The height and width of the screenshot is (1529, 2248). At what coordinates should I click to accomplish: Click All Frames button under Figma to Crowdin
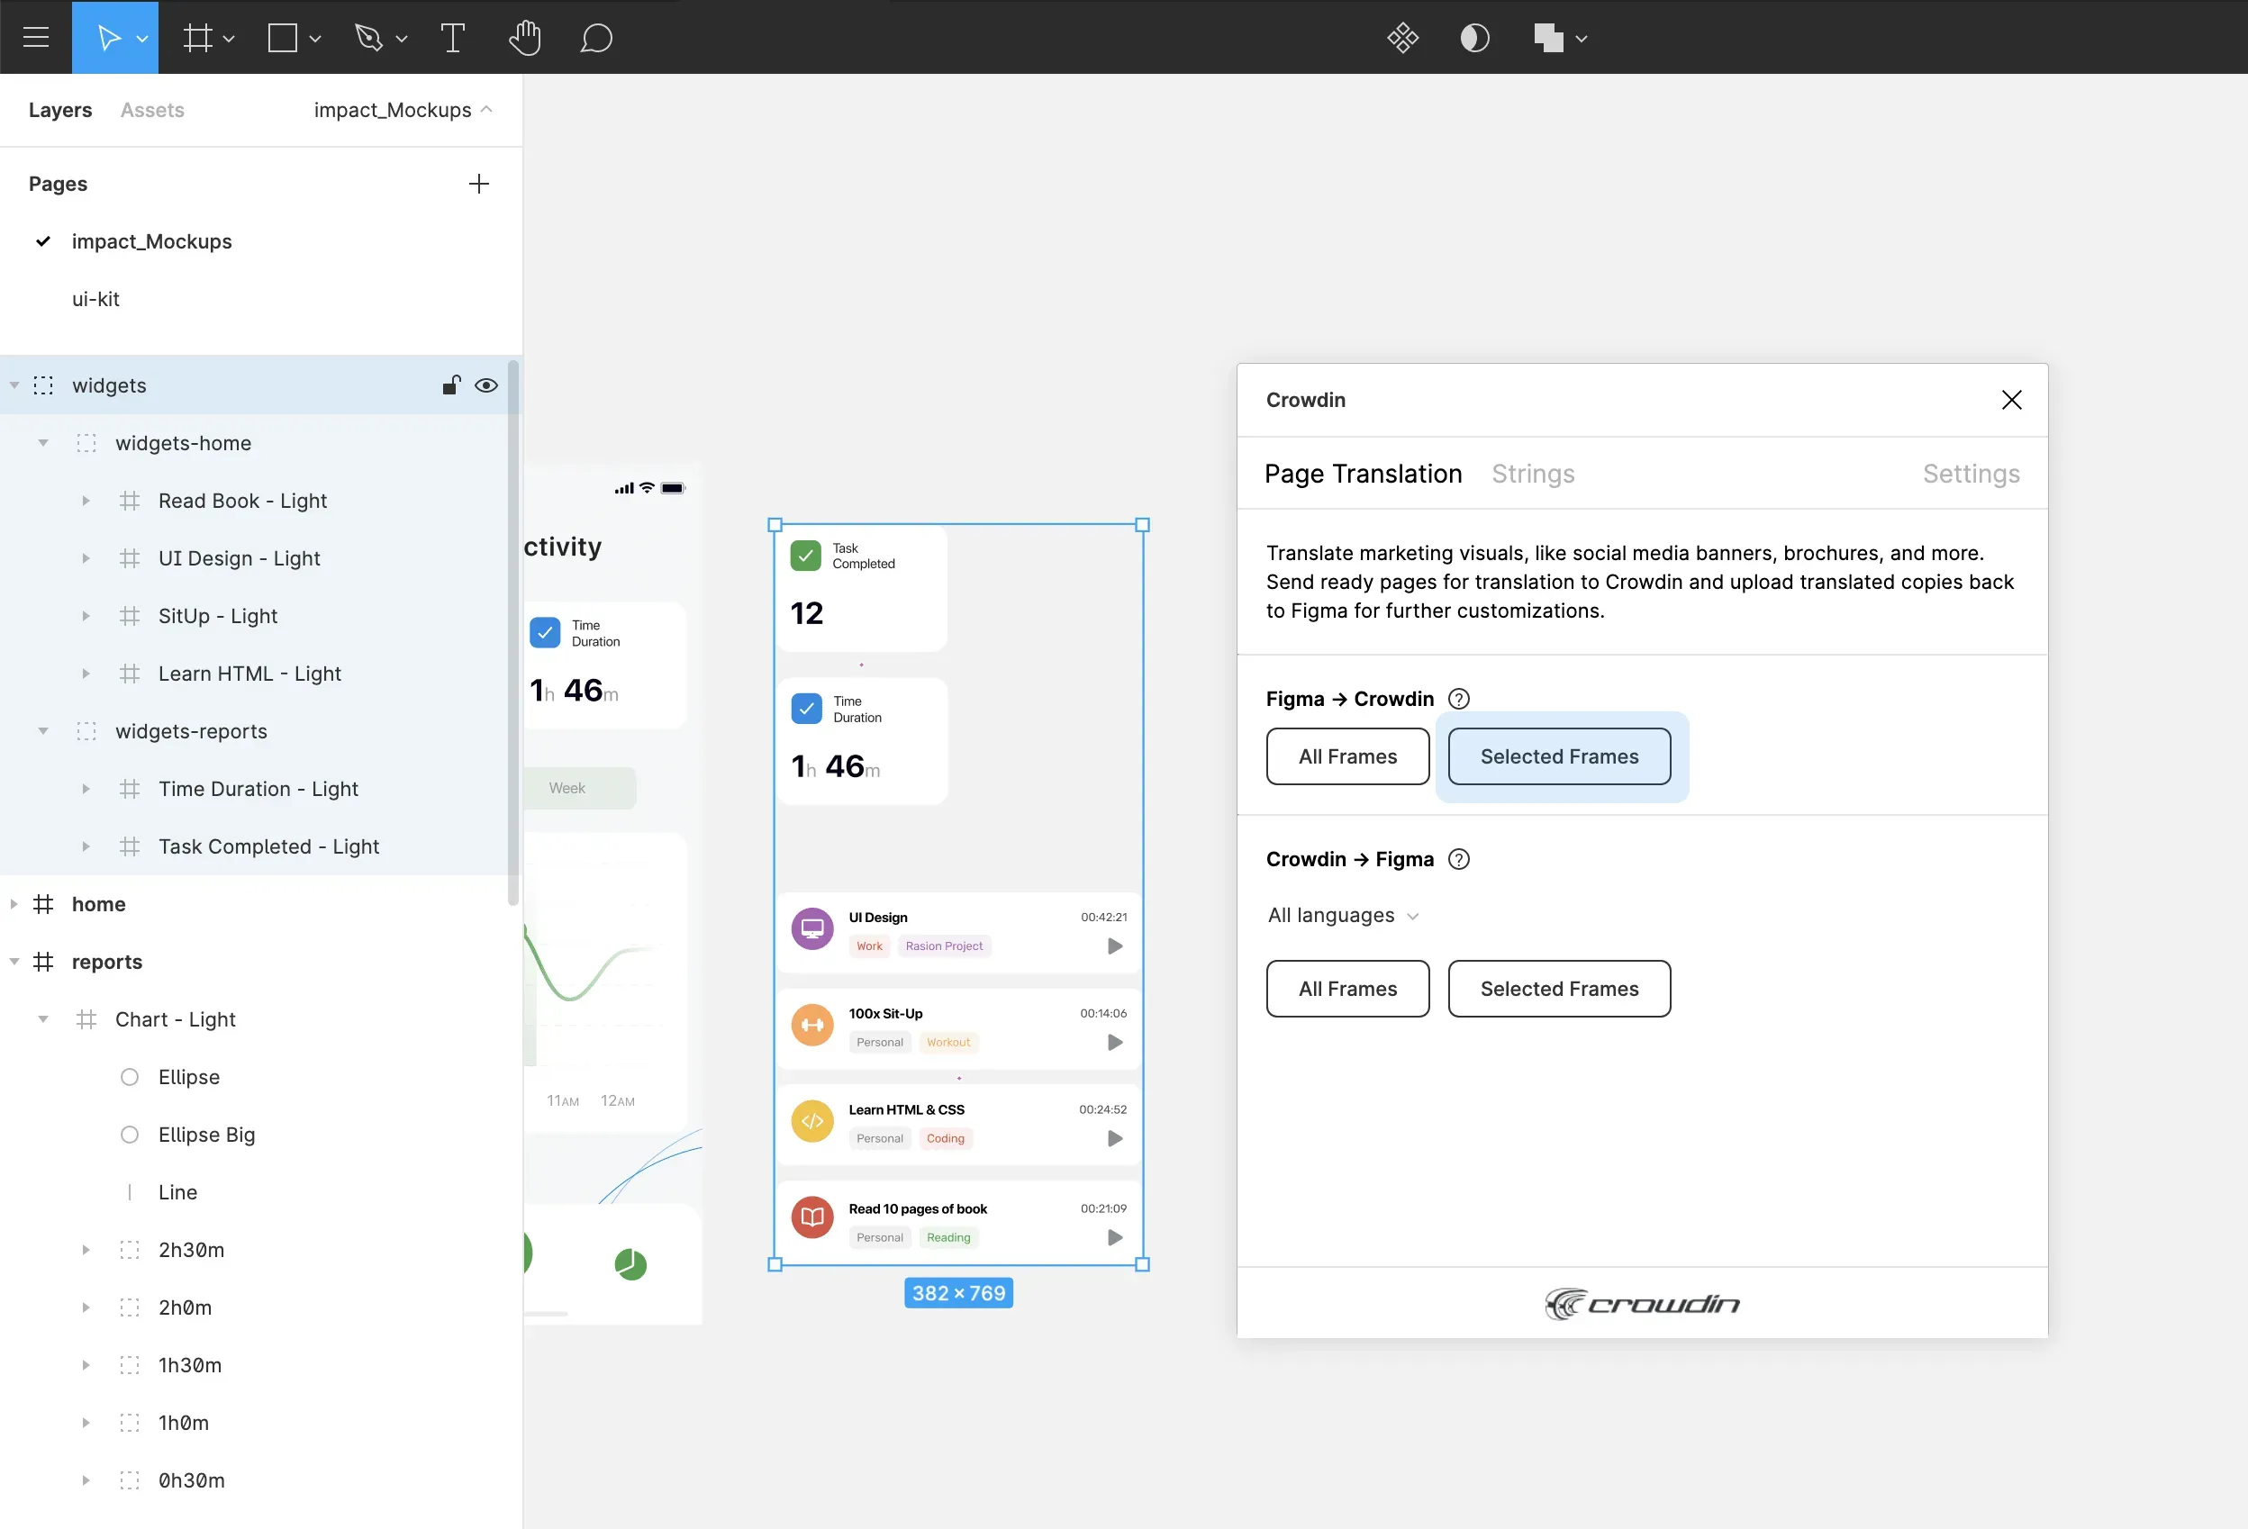(1348, 756)
